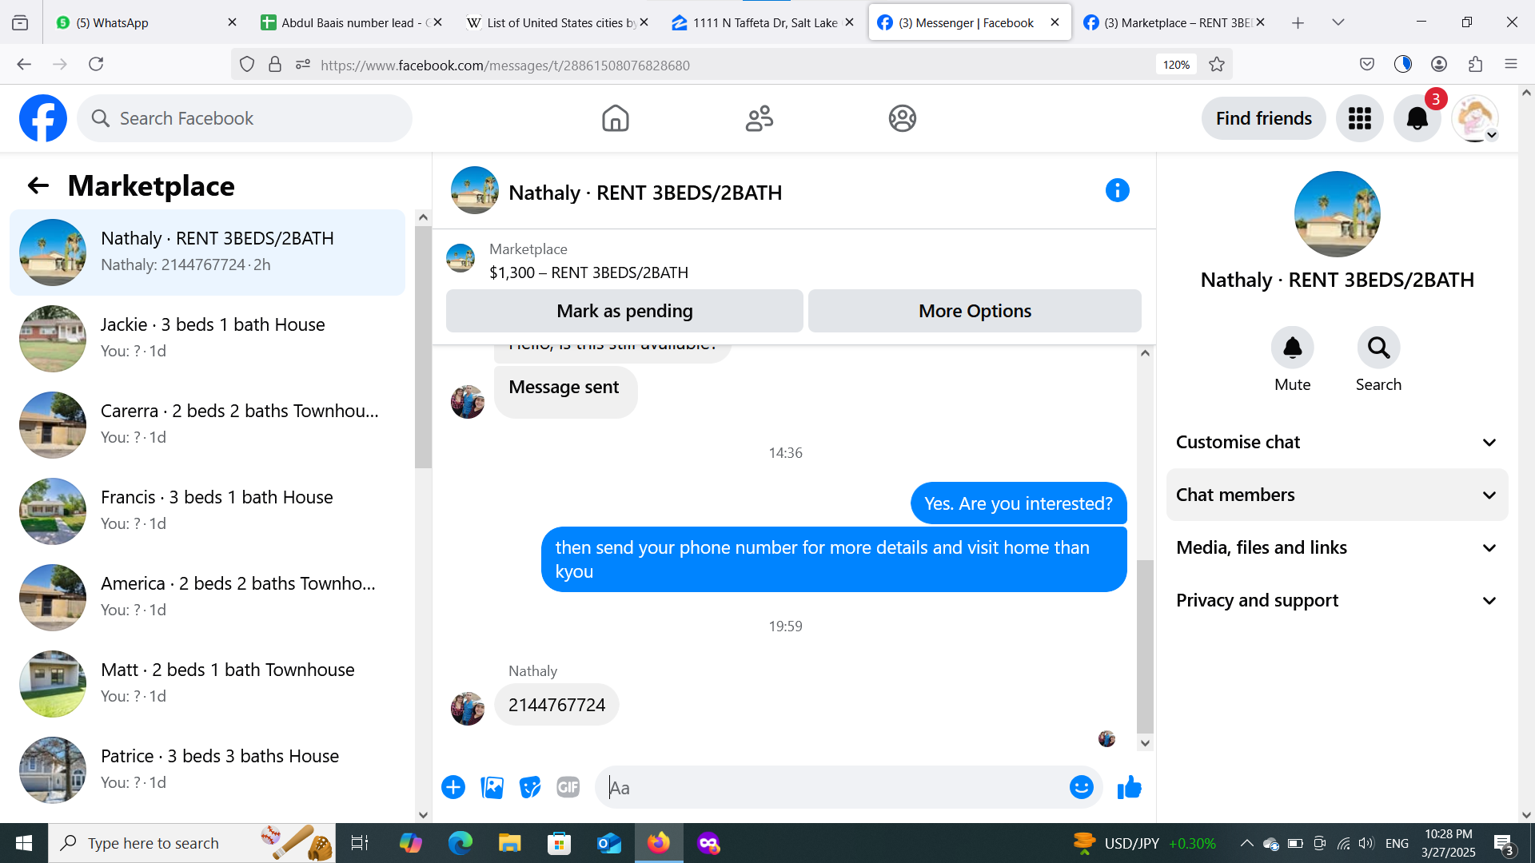Open America 2 beds 2 baths Townhouse chat
1535x863 pixels.
(x=208, y=598)
